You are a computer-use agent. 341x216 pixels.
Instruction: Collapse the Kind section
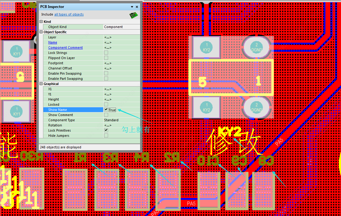coord(41,22)
